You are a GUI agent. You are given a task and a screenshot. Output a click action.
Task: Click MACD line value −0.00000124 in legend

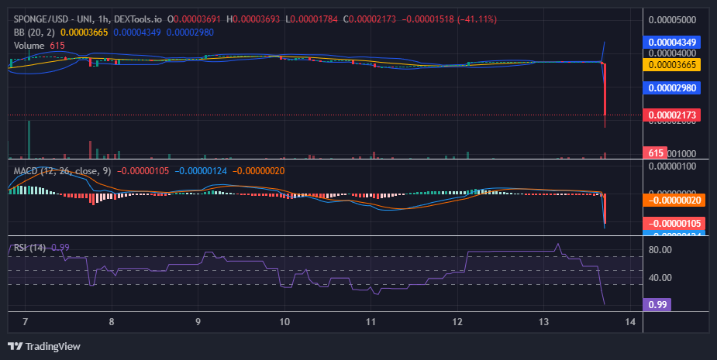(201, 171)
